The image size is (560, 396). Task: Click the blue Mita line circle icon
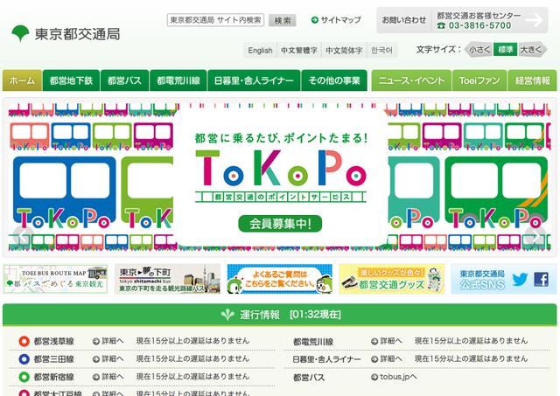pos(24,359)
